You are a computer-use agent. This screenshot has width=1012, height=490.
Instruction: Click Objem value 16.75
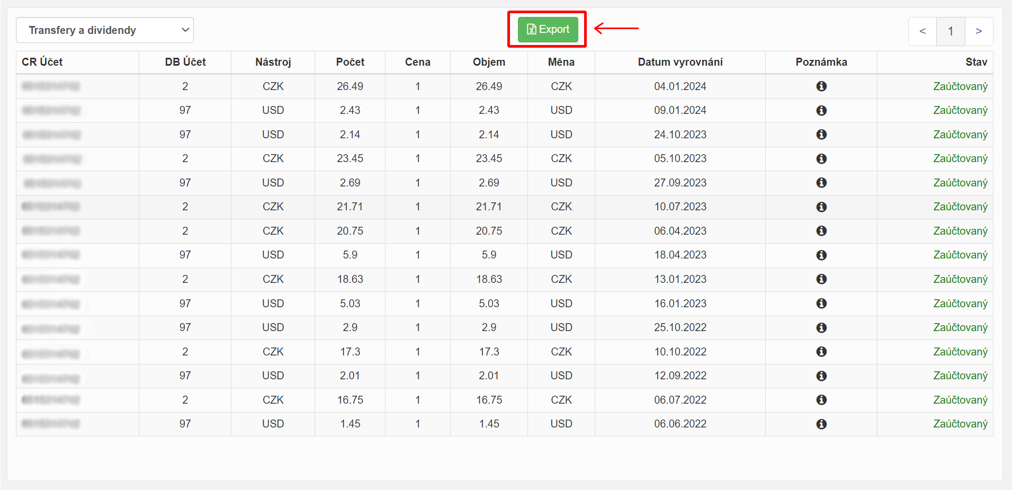pos(489,400)
